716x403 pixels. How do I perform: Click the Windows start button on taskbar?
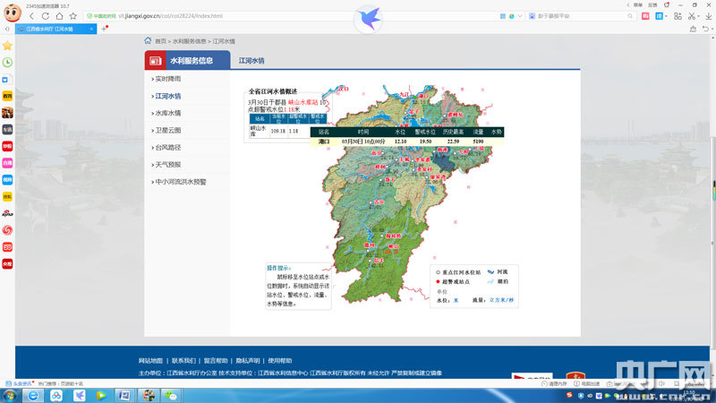[x=11, y=395]
